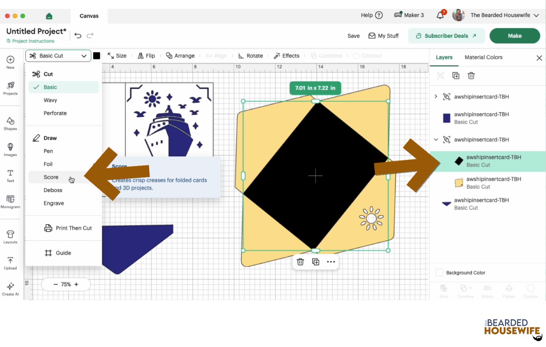
Task: Save the project
Action: 354,36
